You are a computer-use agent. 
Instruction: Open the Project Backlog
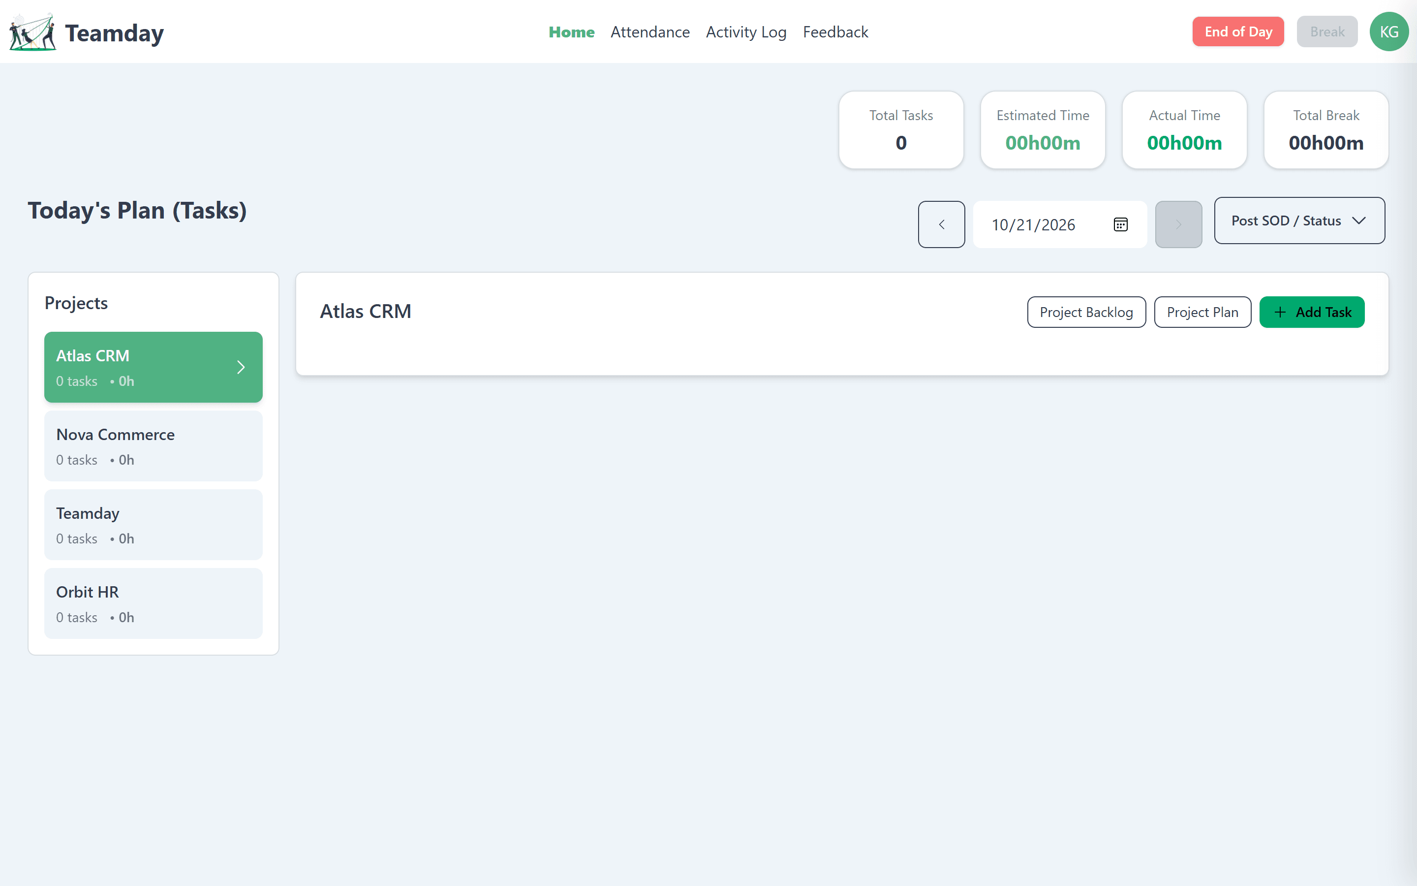(x=1086, y=313)
